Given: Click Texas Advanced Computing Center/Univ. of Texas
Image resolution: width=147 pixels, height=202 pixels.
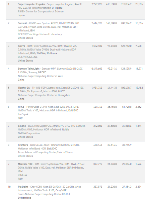Looking at the screenshot, I should tap(45, 152).
